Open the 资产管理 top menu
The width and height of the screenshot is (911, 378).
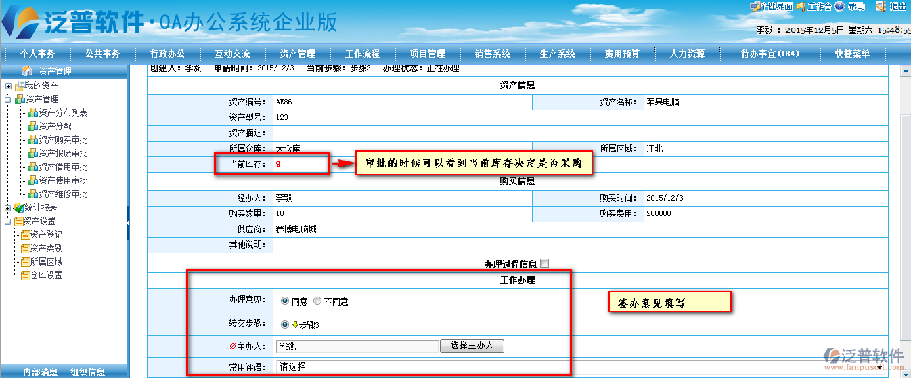click(x=298, y=54)
